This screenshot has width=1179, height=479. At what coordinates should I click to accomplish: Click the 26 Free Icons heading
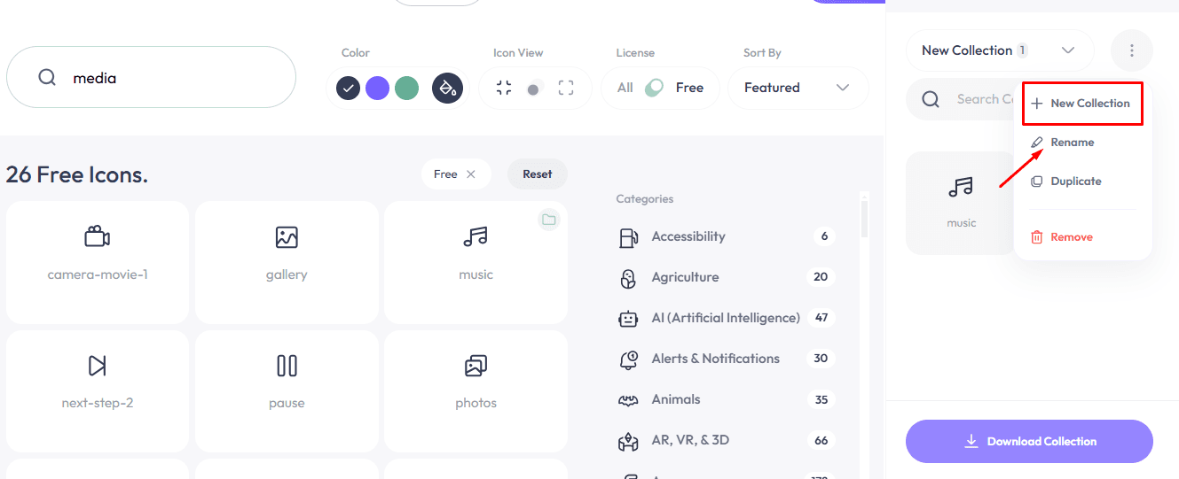pyautogui.click(x=77, y=174)
